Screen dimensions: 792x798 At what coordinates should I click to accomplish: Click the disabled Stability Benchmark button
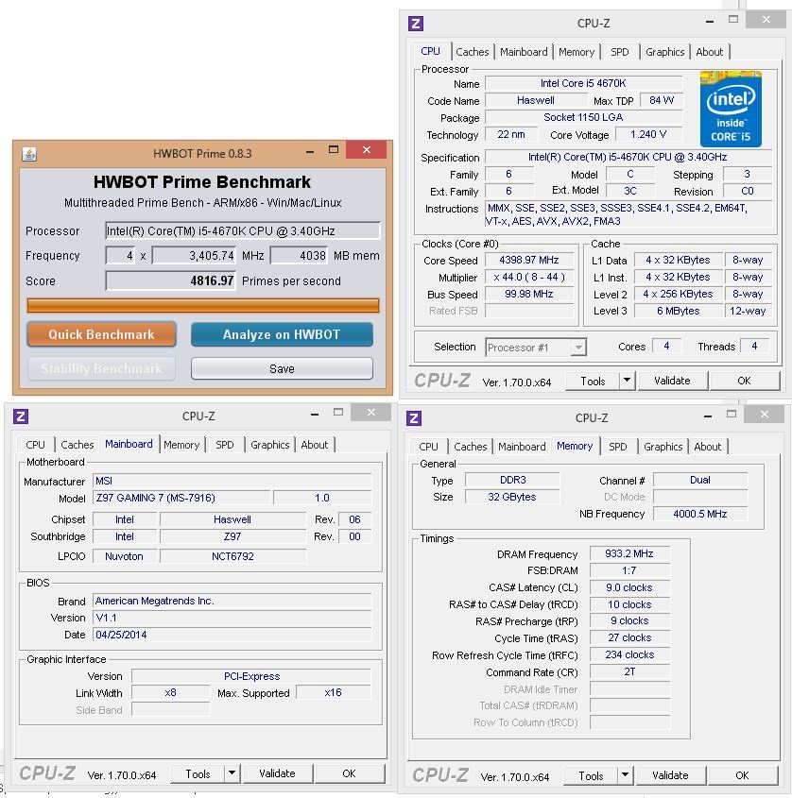(x=101, y=368)
